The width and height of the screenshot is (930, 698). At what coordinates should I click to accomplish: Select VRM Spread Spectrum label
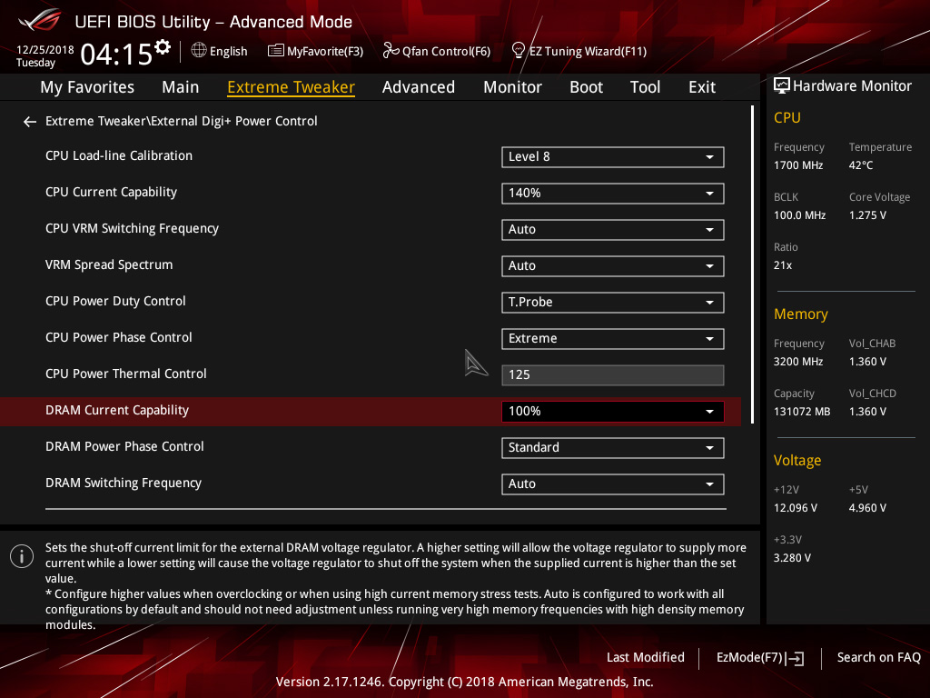[109, 264]
